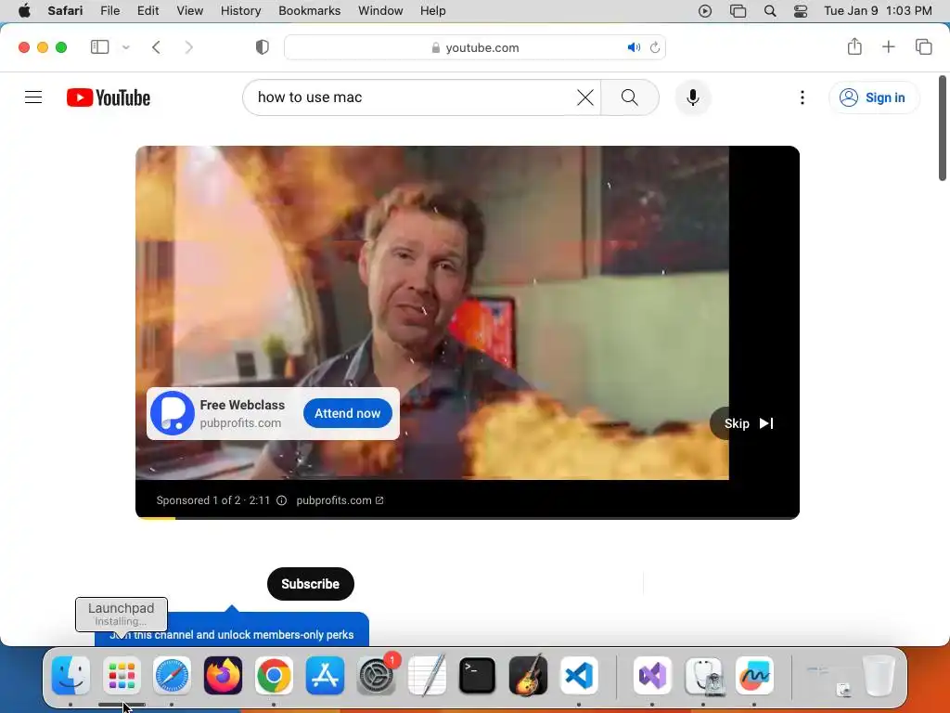The height and width of the screenshot is (713, 950).
Task: Skip the sponsored ad
Action: pos(749,423)
